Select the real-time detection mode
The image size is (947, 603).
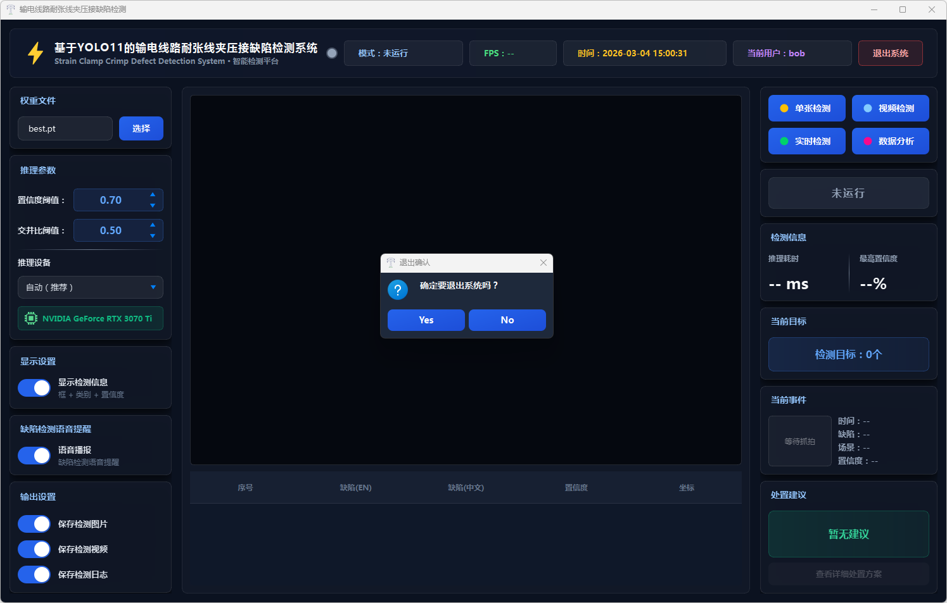click(x=806, y=141)
